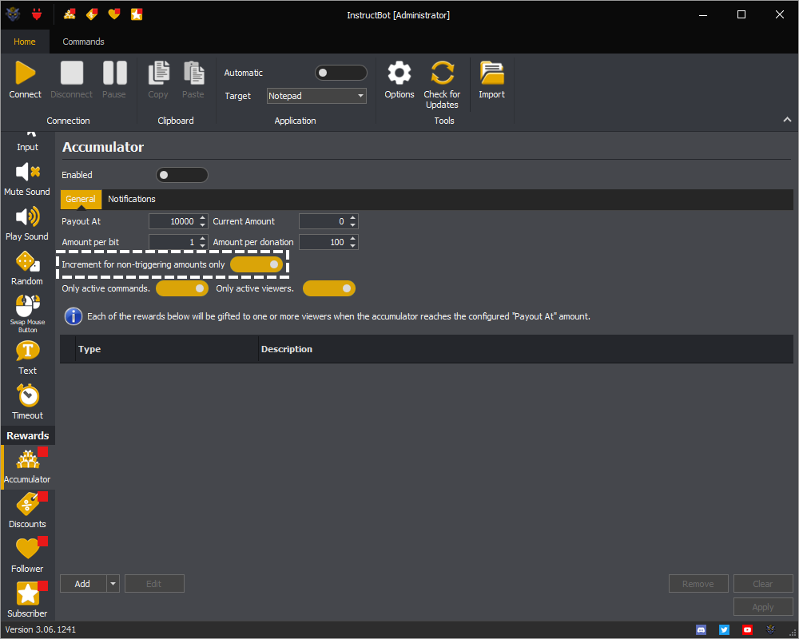Select Mute Sound in sidebar

coord(27,179)
